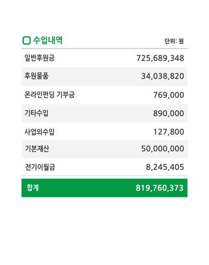Click the amount 890,000
This screenshot has width=209, height=265.
pos(168,113)
